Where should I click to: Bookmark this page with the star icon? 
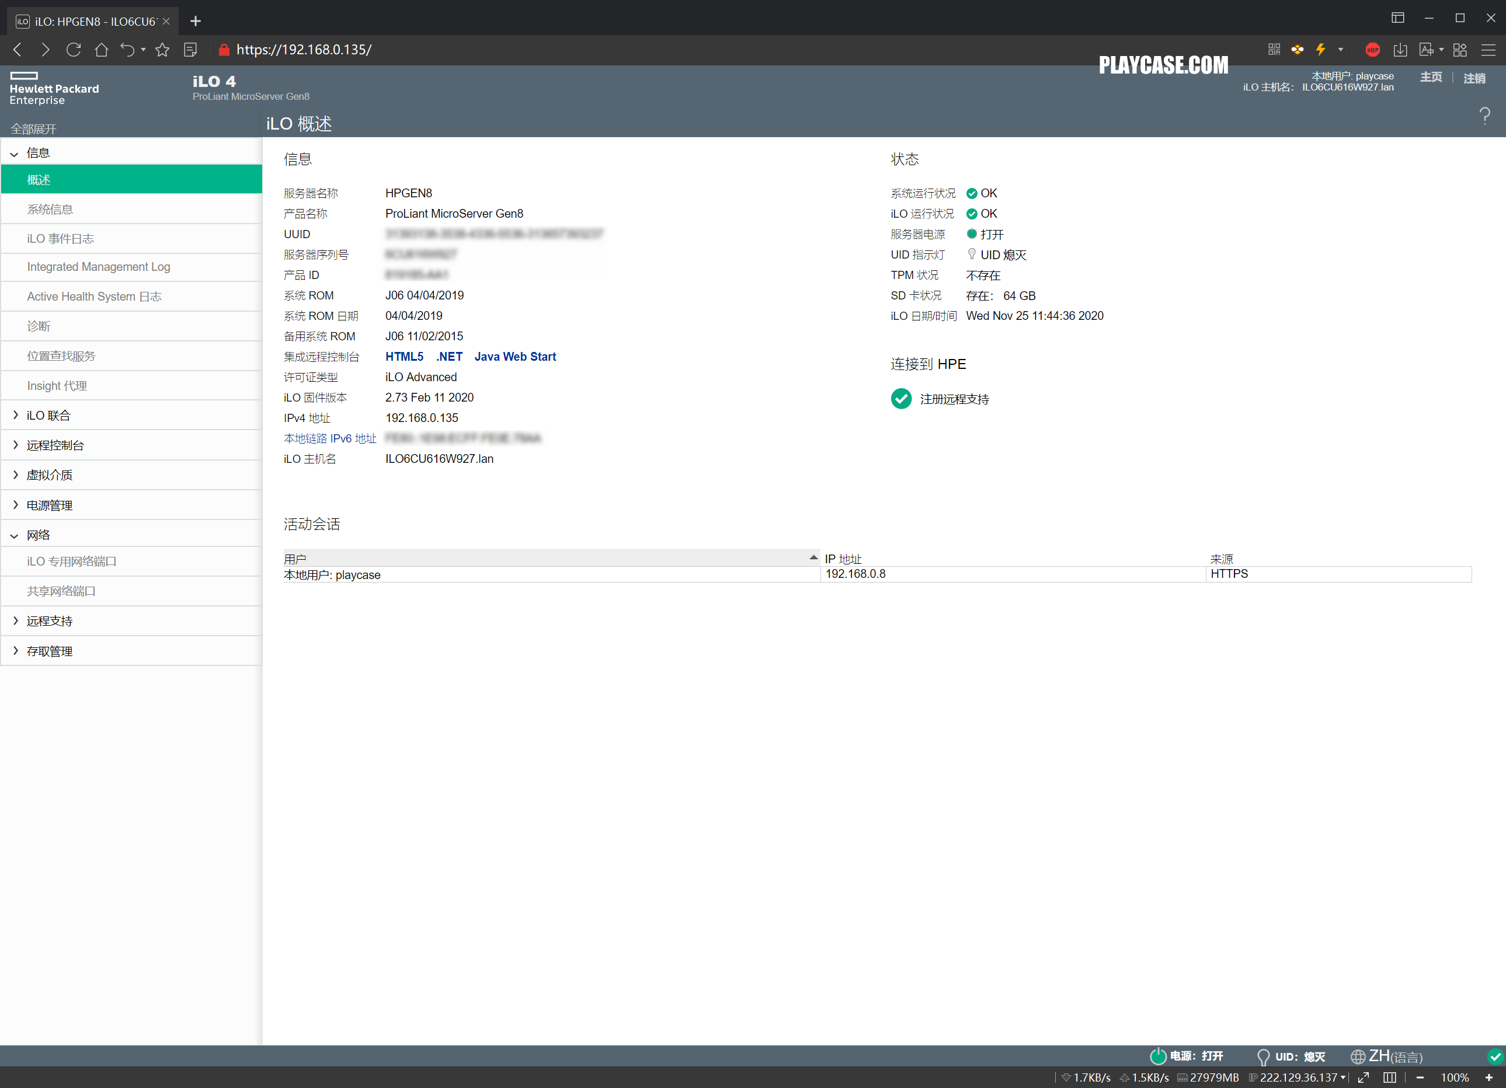[162, 50]
